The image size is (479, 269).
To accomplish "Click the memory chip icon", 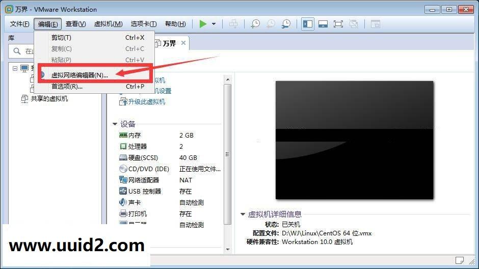I will click(x=123, y=135).
